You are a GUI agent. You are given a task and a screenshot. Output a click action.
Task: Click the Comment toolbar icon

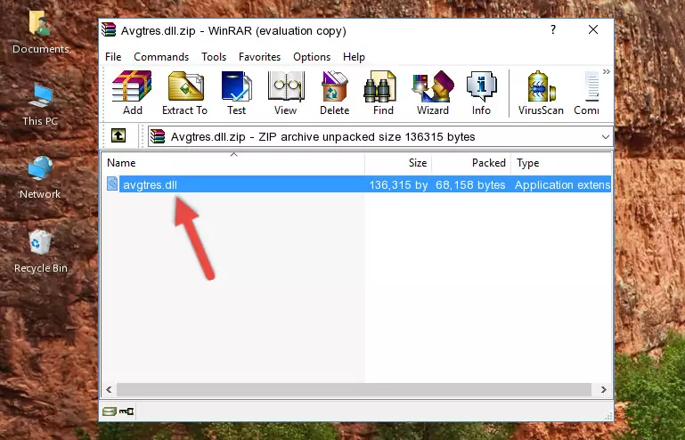[587, 93]
